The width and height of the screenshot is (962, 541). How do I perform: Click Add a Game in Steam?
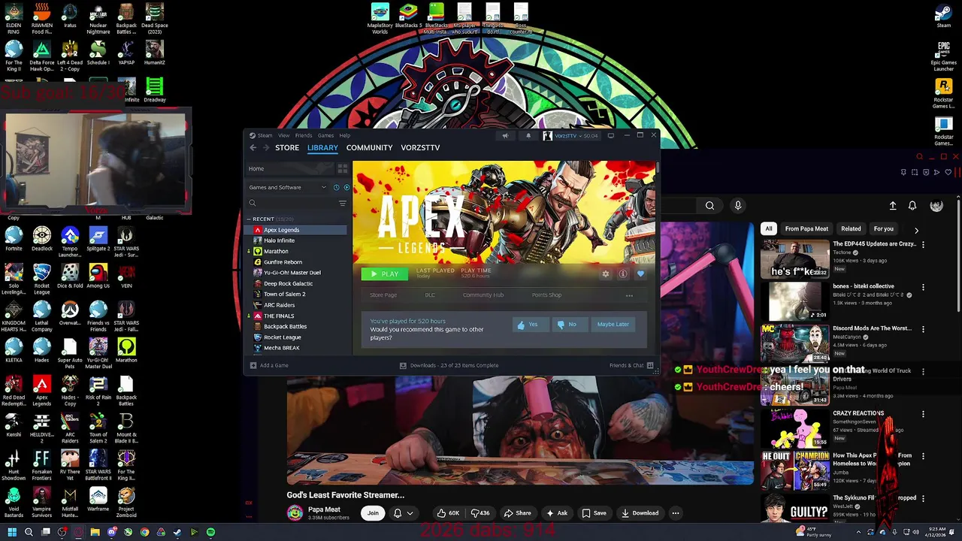coord(269,366)
